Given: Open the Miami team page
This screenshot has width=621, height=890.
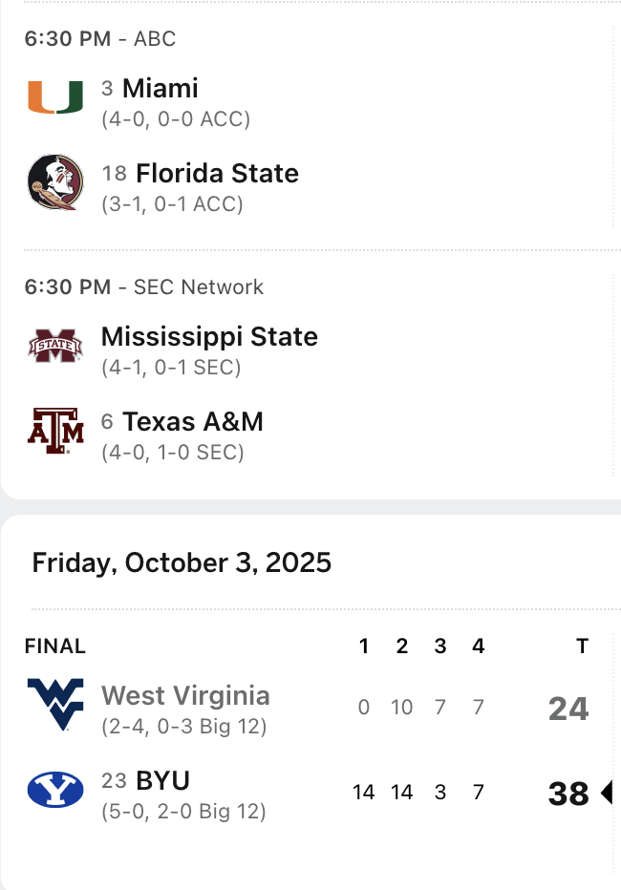Looking at the screenshot, I should (161, 89).
